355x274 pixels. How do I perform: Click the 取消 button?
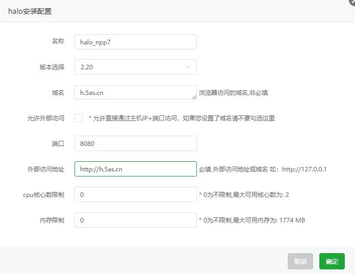click(300, 261)
